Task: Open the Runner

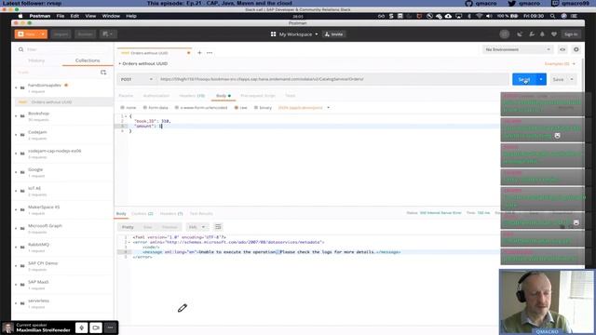Action: pos(85,34)
